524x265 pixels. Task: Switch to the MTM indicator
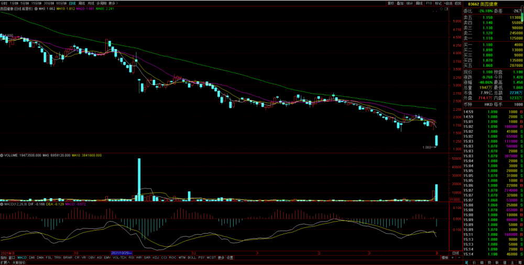(182, 258)
